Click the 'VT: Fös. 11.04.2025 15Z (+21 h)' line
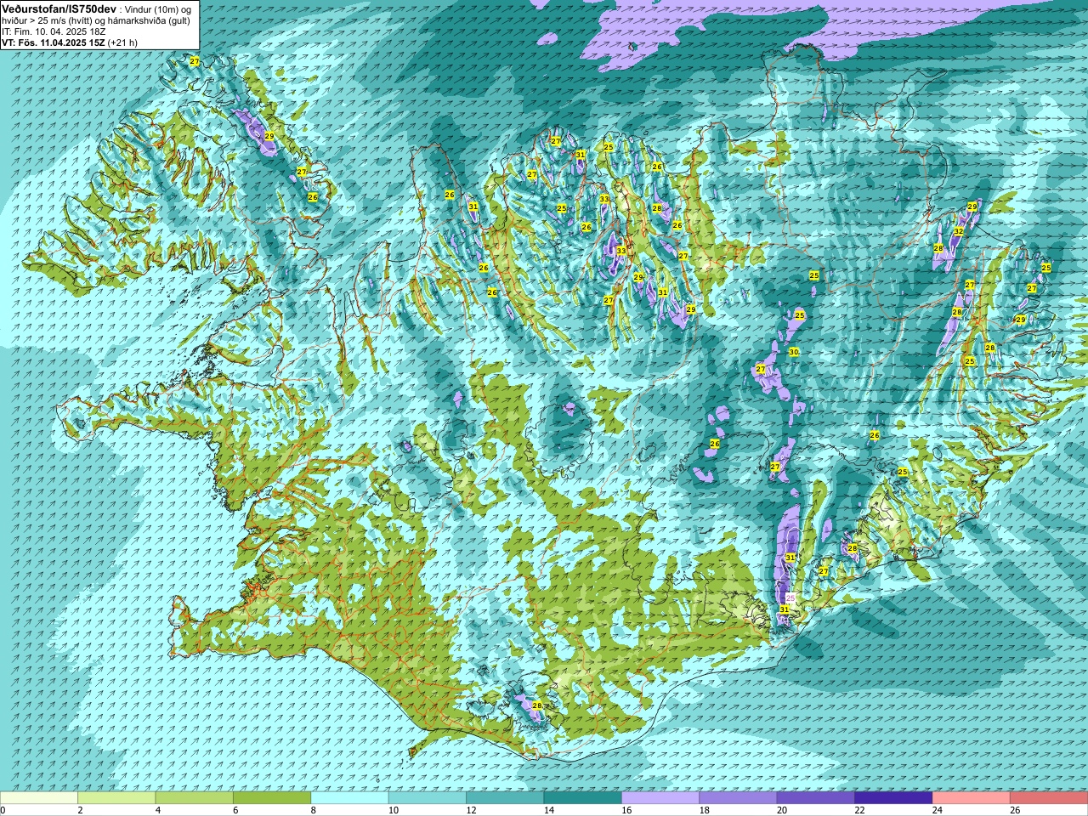Image resolution: width=1088 pixels, height=816 pixels. 70,42
